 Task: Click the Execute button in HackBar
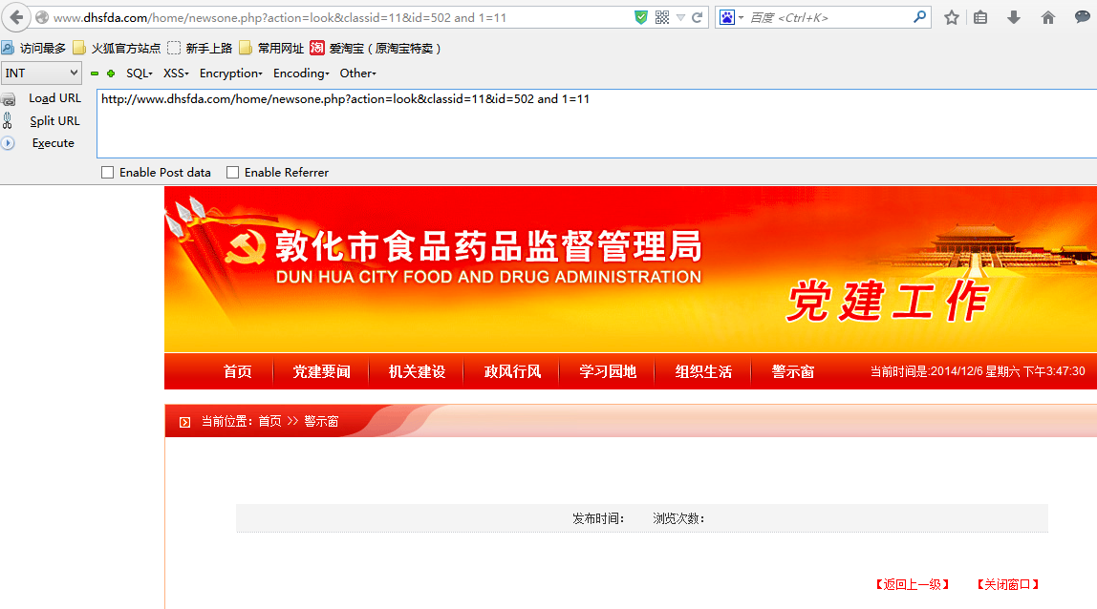point(53,143)
